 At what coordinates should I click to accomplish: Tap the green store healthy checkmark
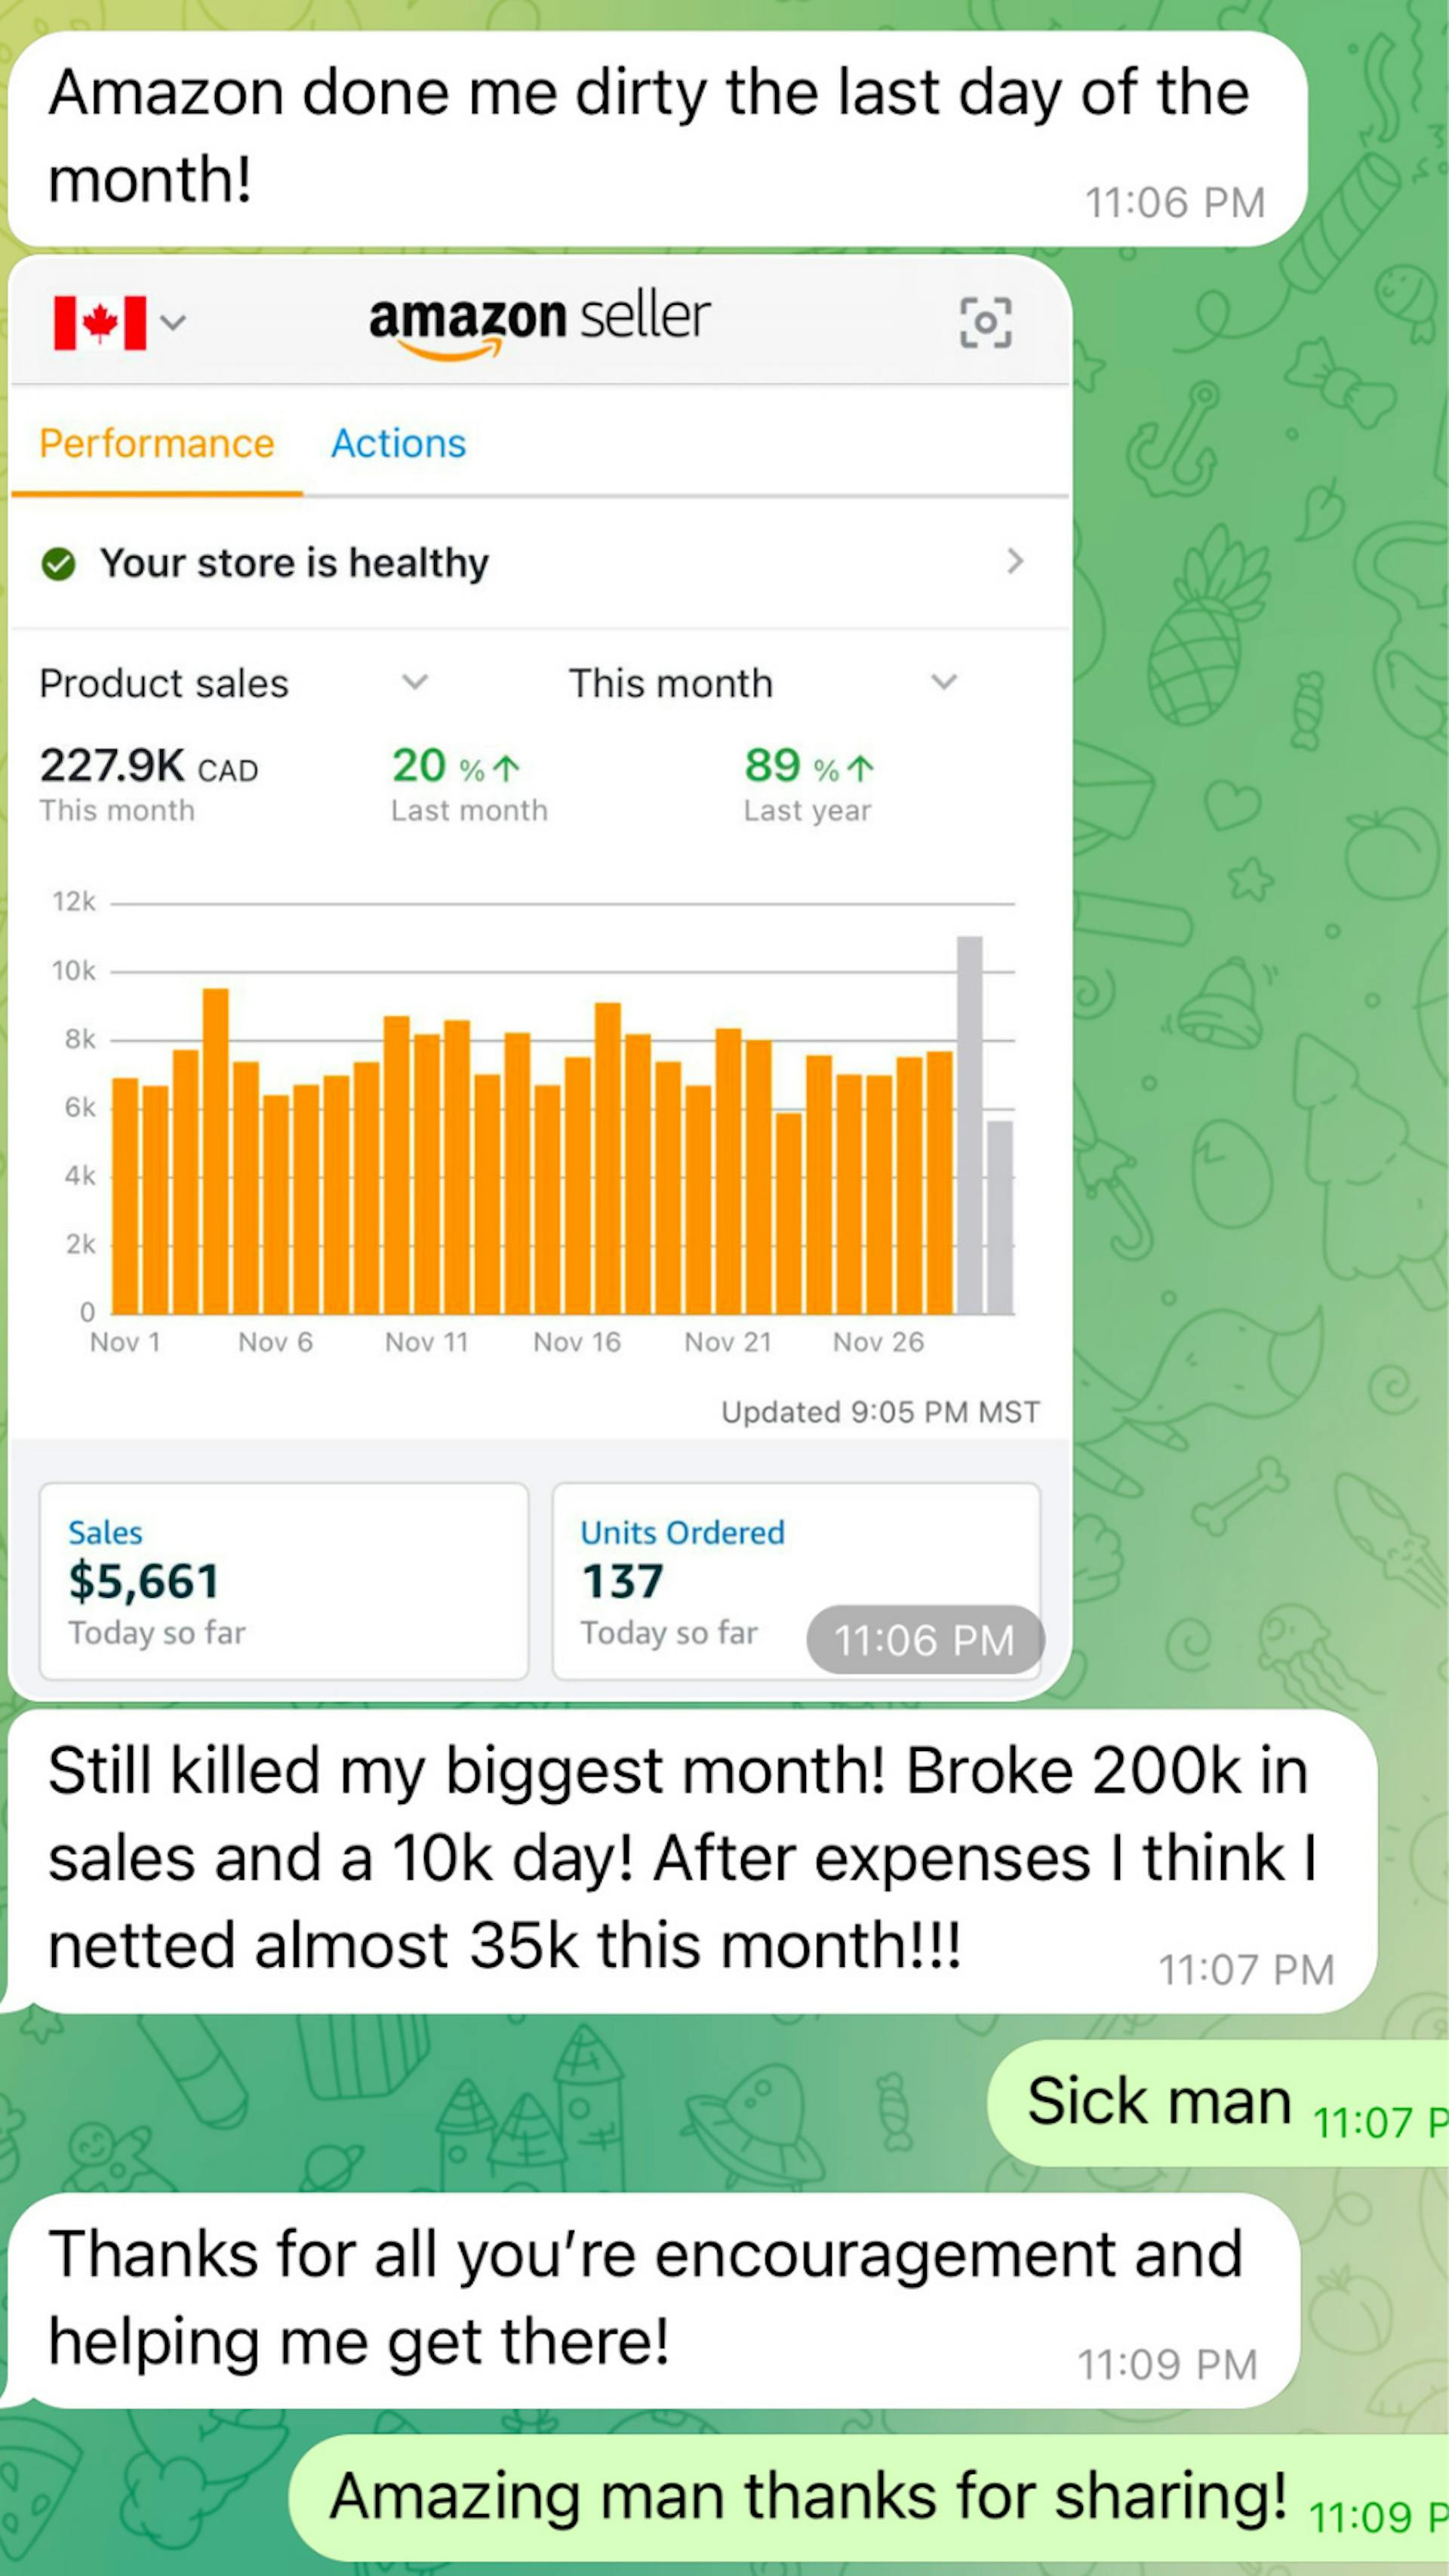(59, 564)
